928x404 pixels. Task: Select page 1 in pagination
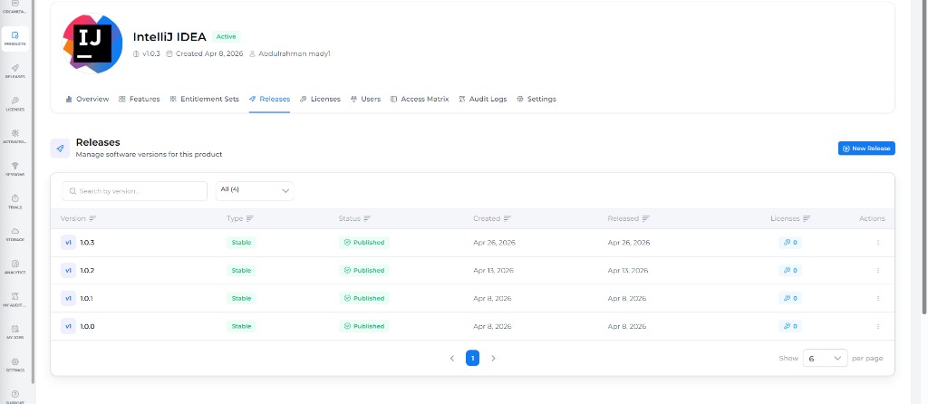[x=472, y=359]
